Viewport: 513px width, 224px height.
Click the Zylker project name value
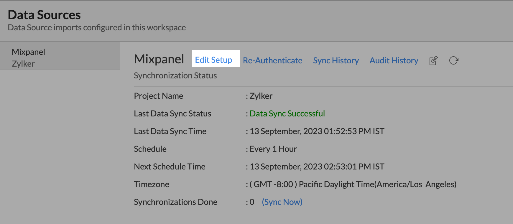(261, 96)
